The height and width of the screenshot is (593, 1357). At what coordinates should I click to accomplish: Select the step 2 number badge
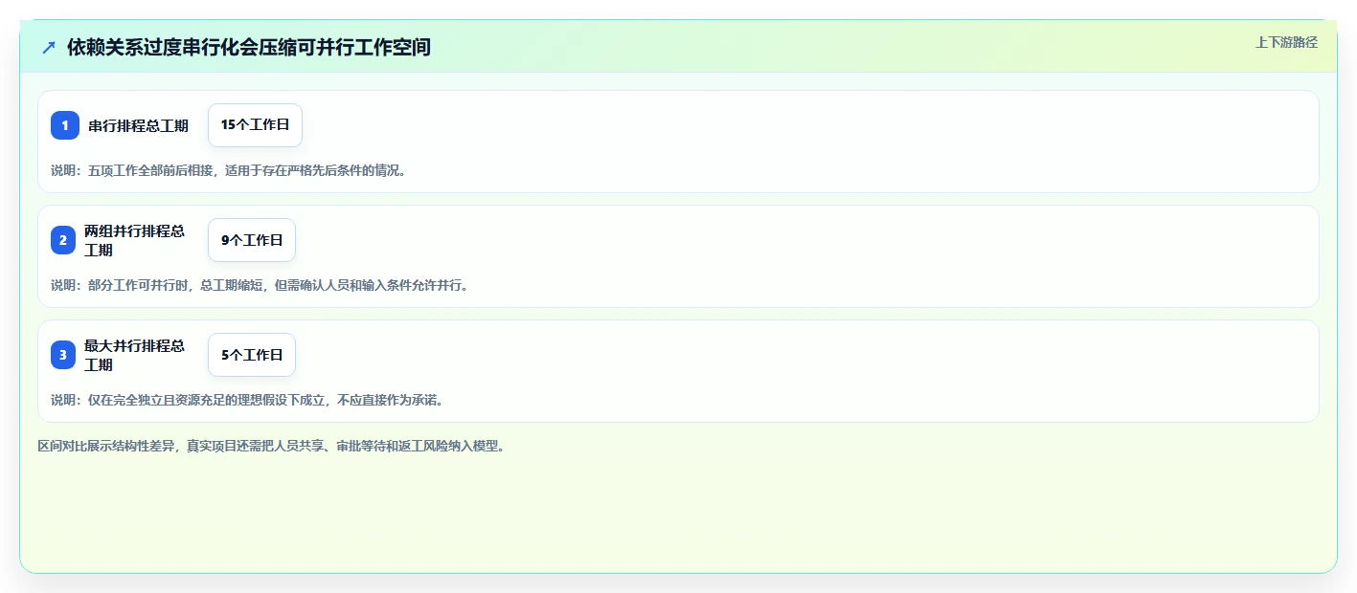(63, 240)
